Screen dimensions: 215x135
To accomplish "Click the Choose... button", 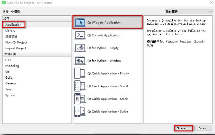I will (x=183, y=128).
